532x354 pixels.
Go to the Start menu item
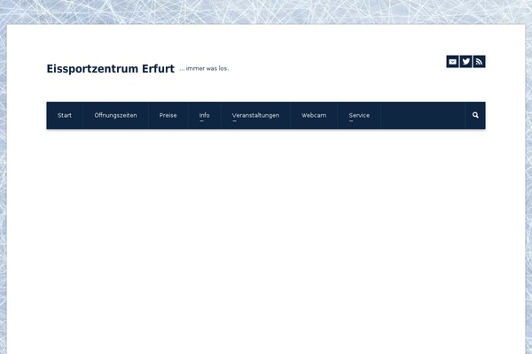[x=65, y=116]
